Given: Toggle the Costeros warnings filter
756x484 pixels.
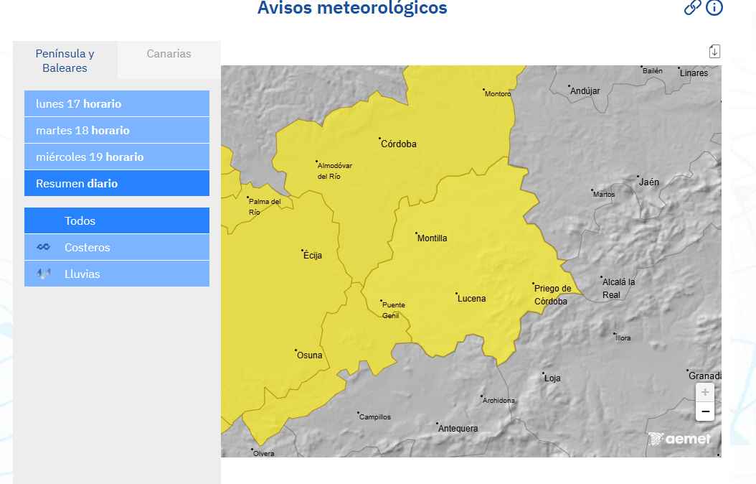Looking at the screenshot, I should point(86,247).
